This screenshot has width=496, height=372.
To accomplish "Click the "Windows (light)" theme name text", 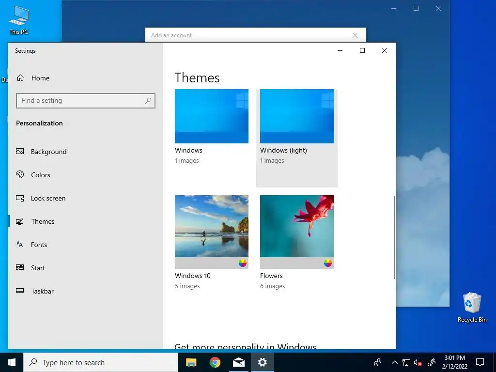I will click(283, 150).
